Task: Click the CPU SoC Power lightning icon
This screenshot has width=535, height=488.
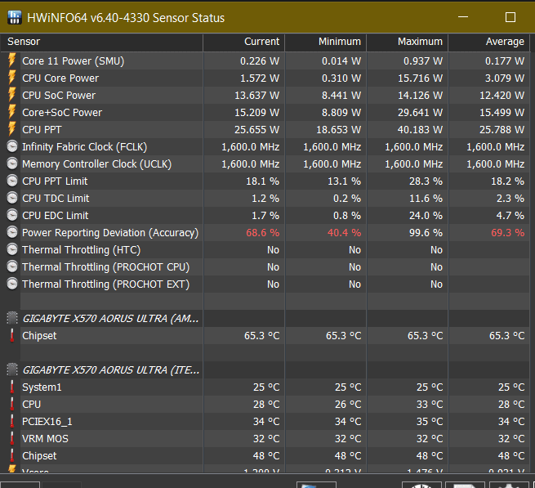Action: point(12,95)
